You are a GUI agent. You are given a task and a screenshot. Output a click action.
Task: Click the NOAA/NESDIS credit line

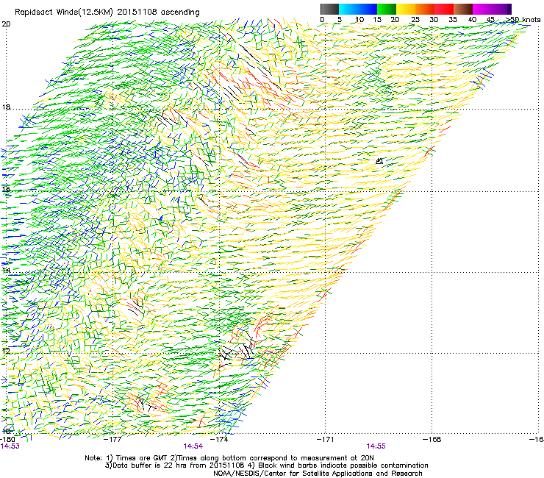(318, 474)
